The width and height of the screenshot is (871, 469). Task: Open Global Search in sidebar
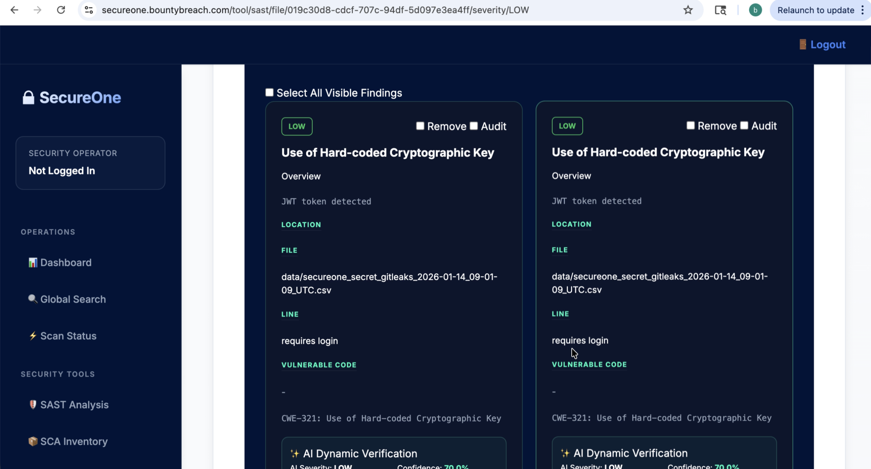coord(73,299)
